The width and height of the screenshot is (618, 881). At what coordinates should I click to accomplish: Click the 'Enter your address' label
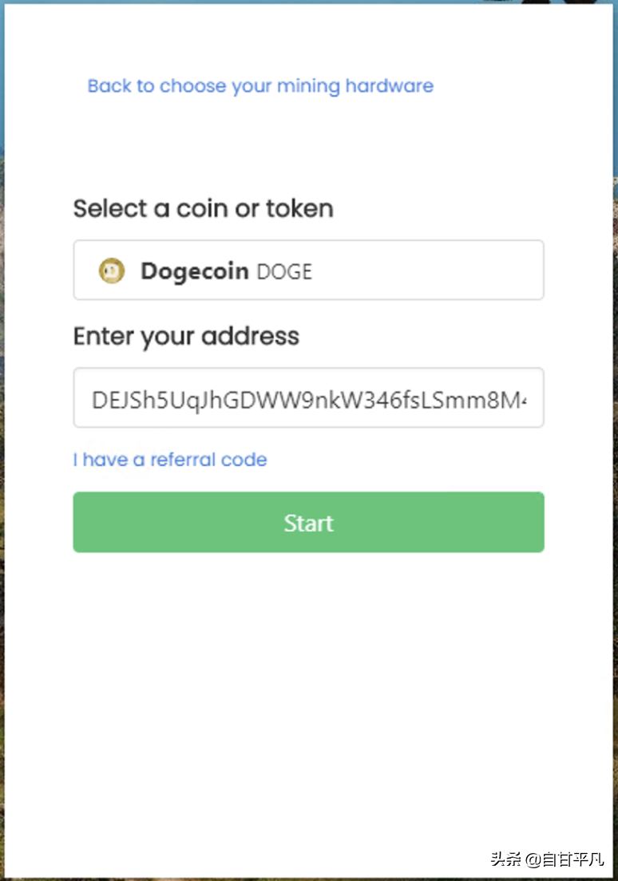tap(185, 336)
